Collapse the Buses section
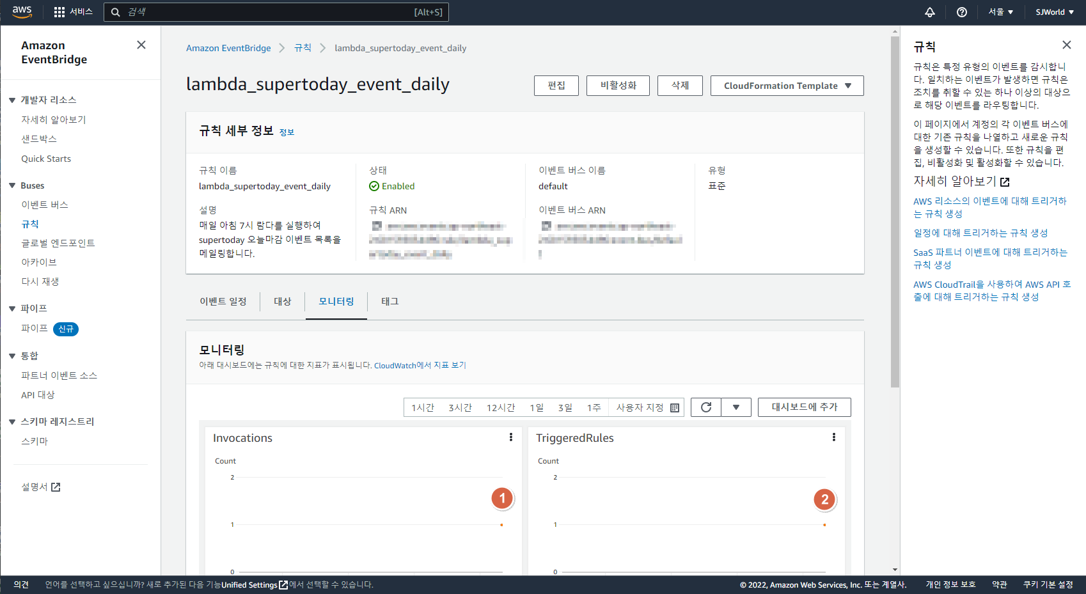 click(12, 185)
